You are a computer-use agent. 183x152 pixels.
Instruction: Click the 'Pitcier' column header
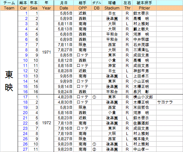144,8
